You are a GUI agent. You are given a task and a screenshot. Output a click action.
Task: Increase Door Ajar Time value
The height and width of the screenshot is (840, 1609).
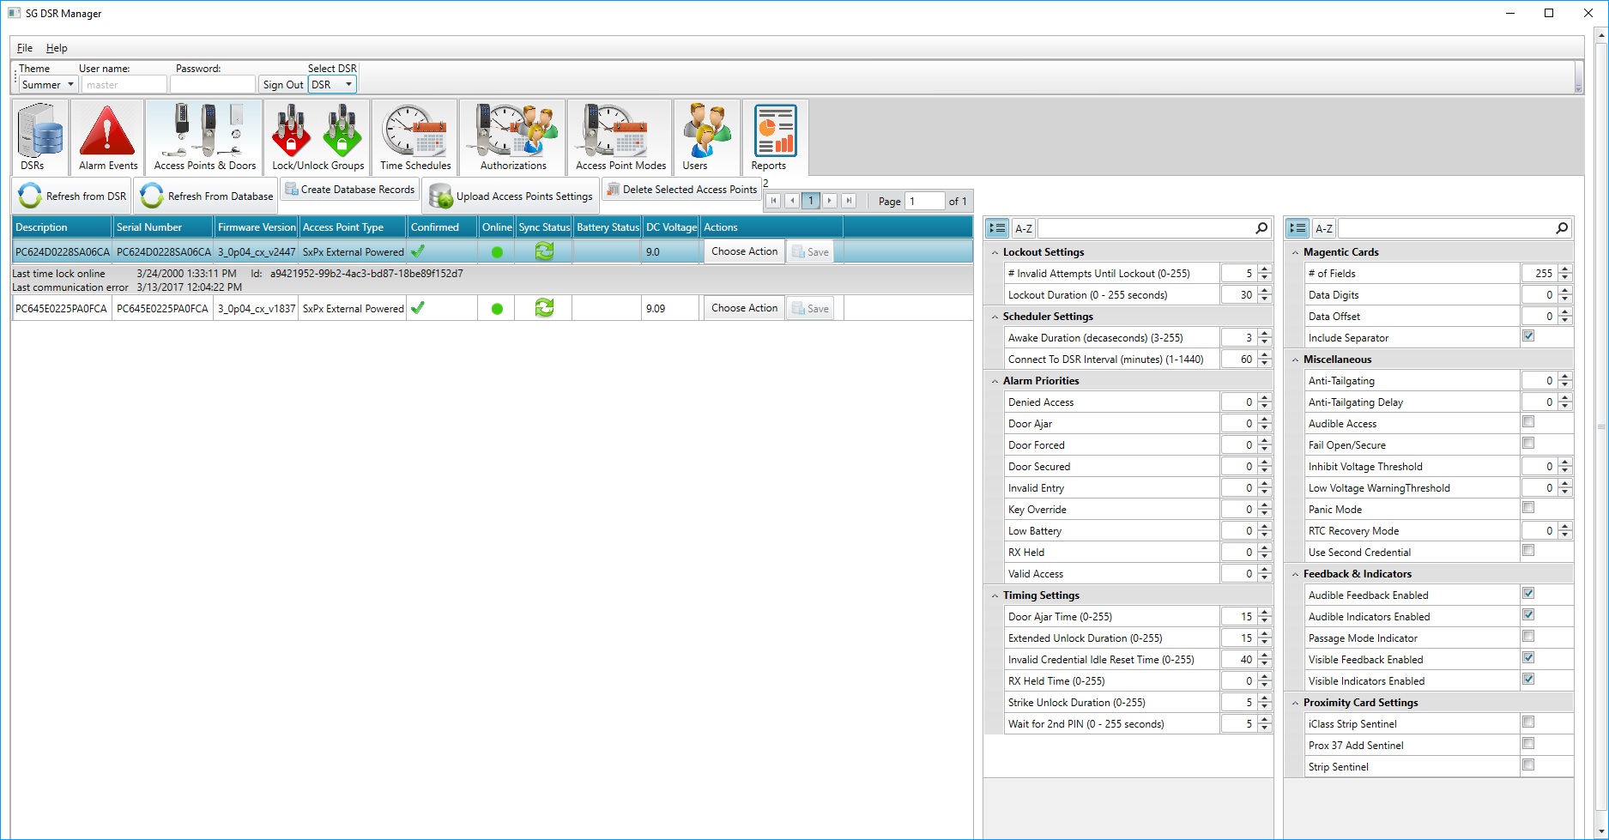tap(1264, 613)
